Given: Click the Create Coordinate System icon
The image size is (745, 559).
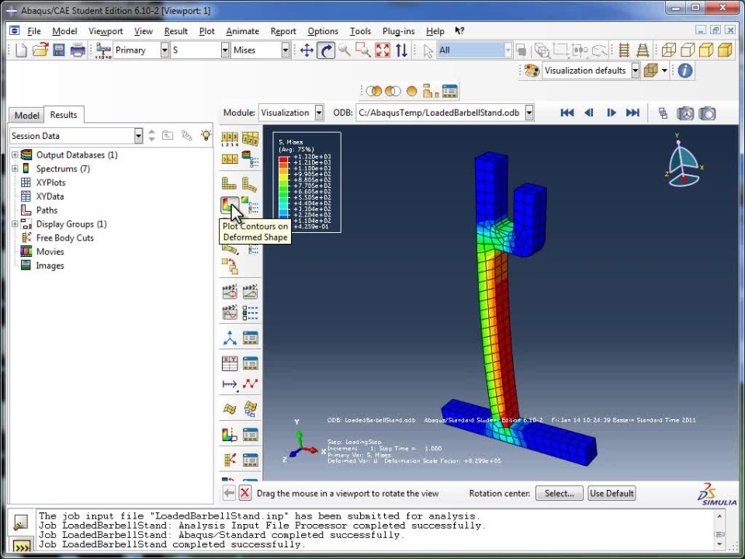Looking at the screenshot, I should [x=230, y=338].
